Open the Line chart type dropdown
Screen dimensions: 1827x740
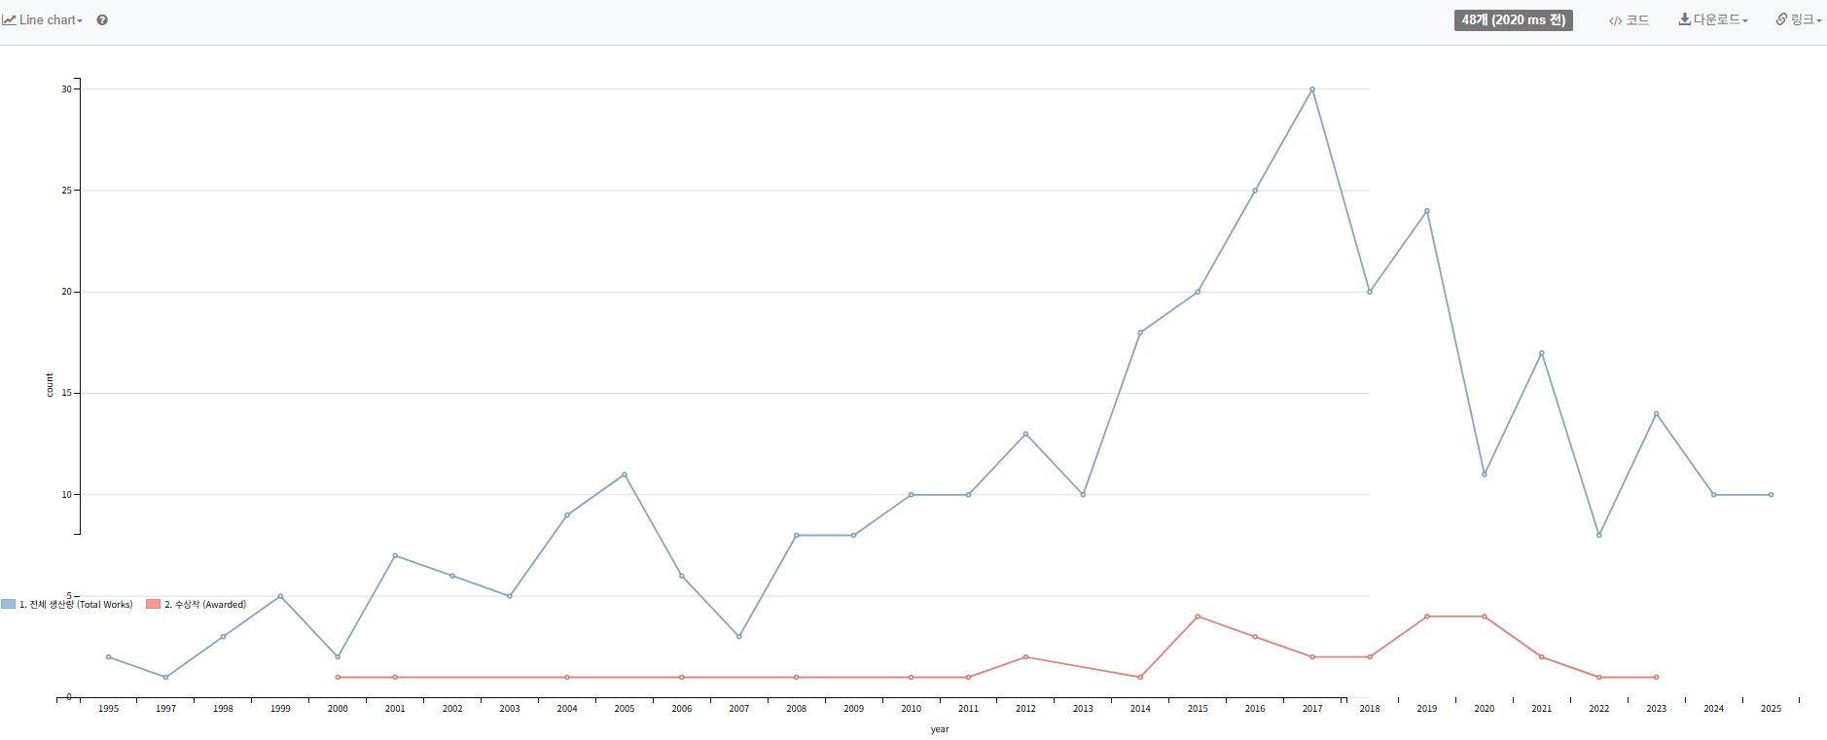(x=43, y=20)
